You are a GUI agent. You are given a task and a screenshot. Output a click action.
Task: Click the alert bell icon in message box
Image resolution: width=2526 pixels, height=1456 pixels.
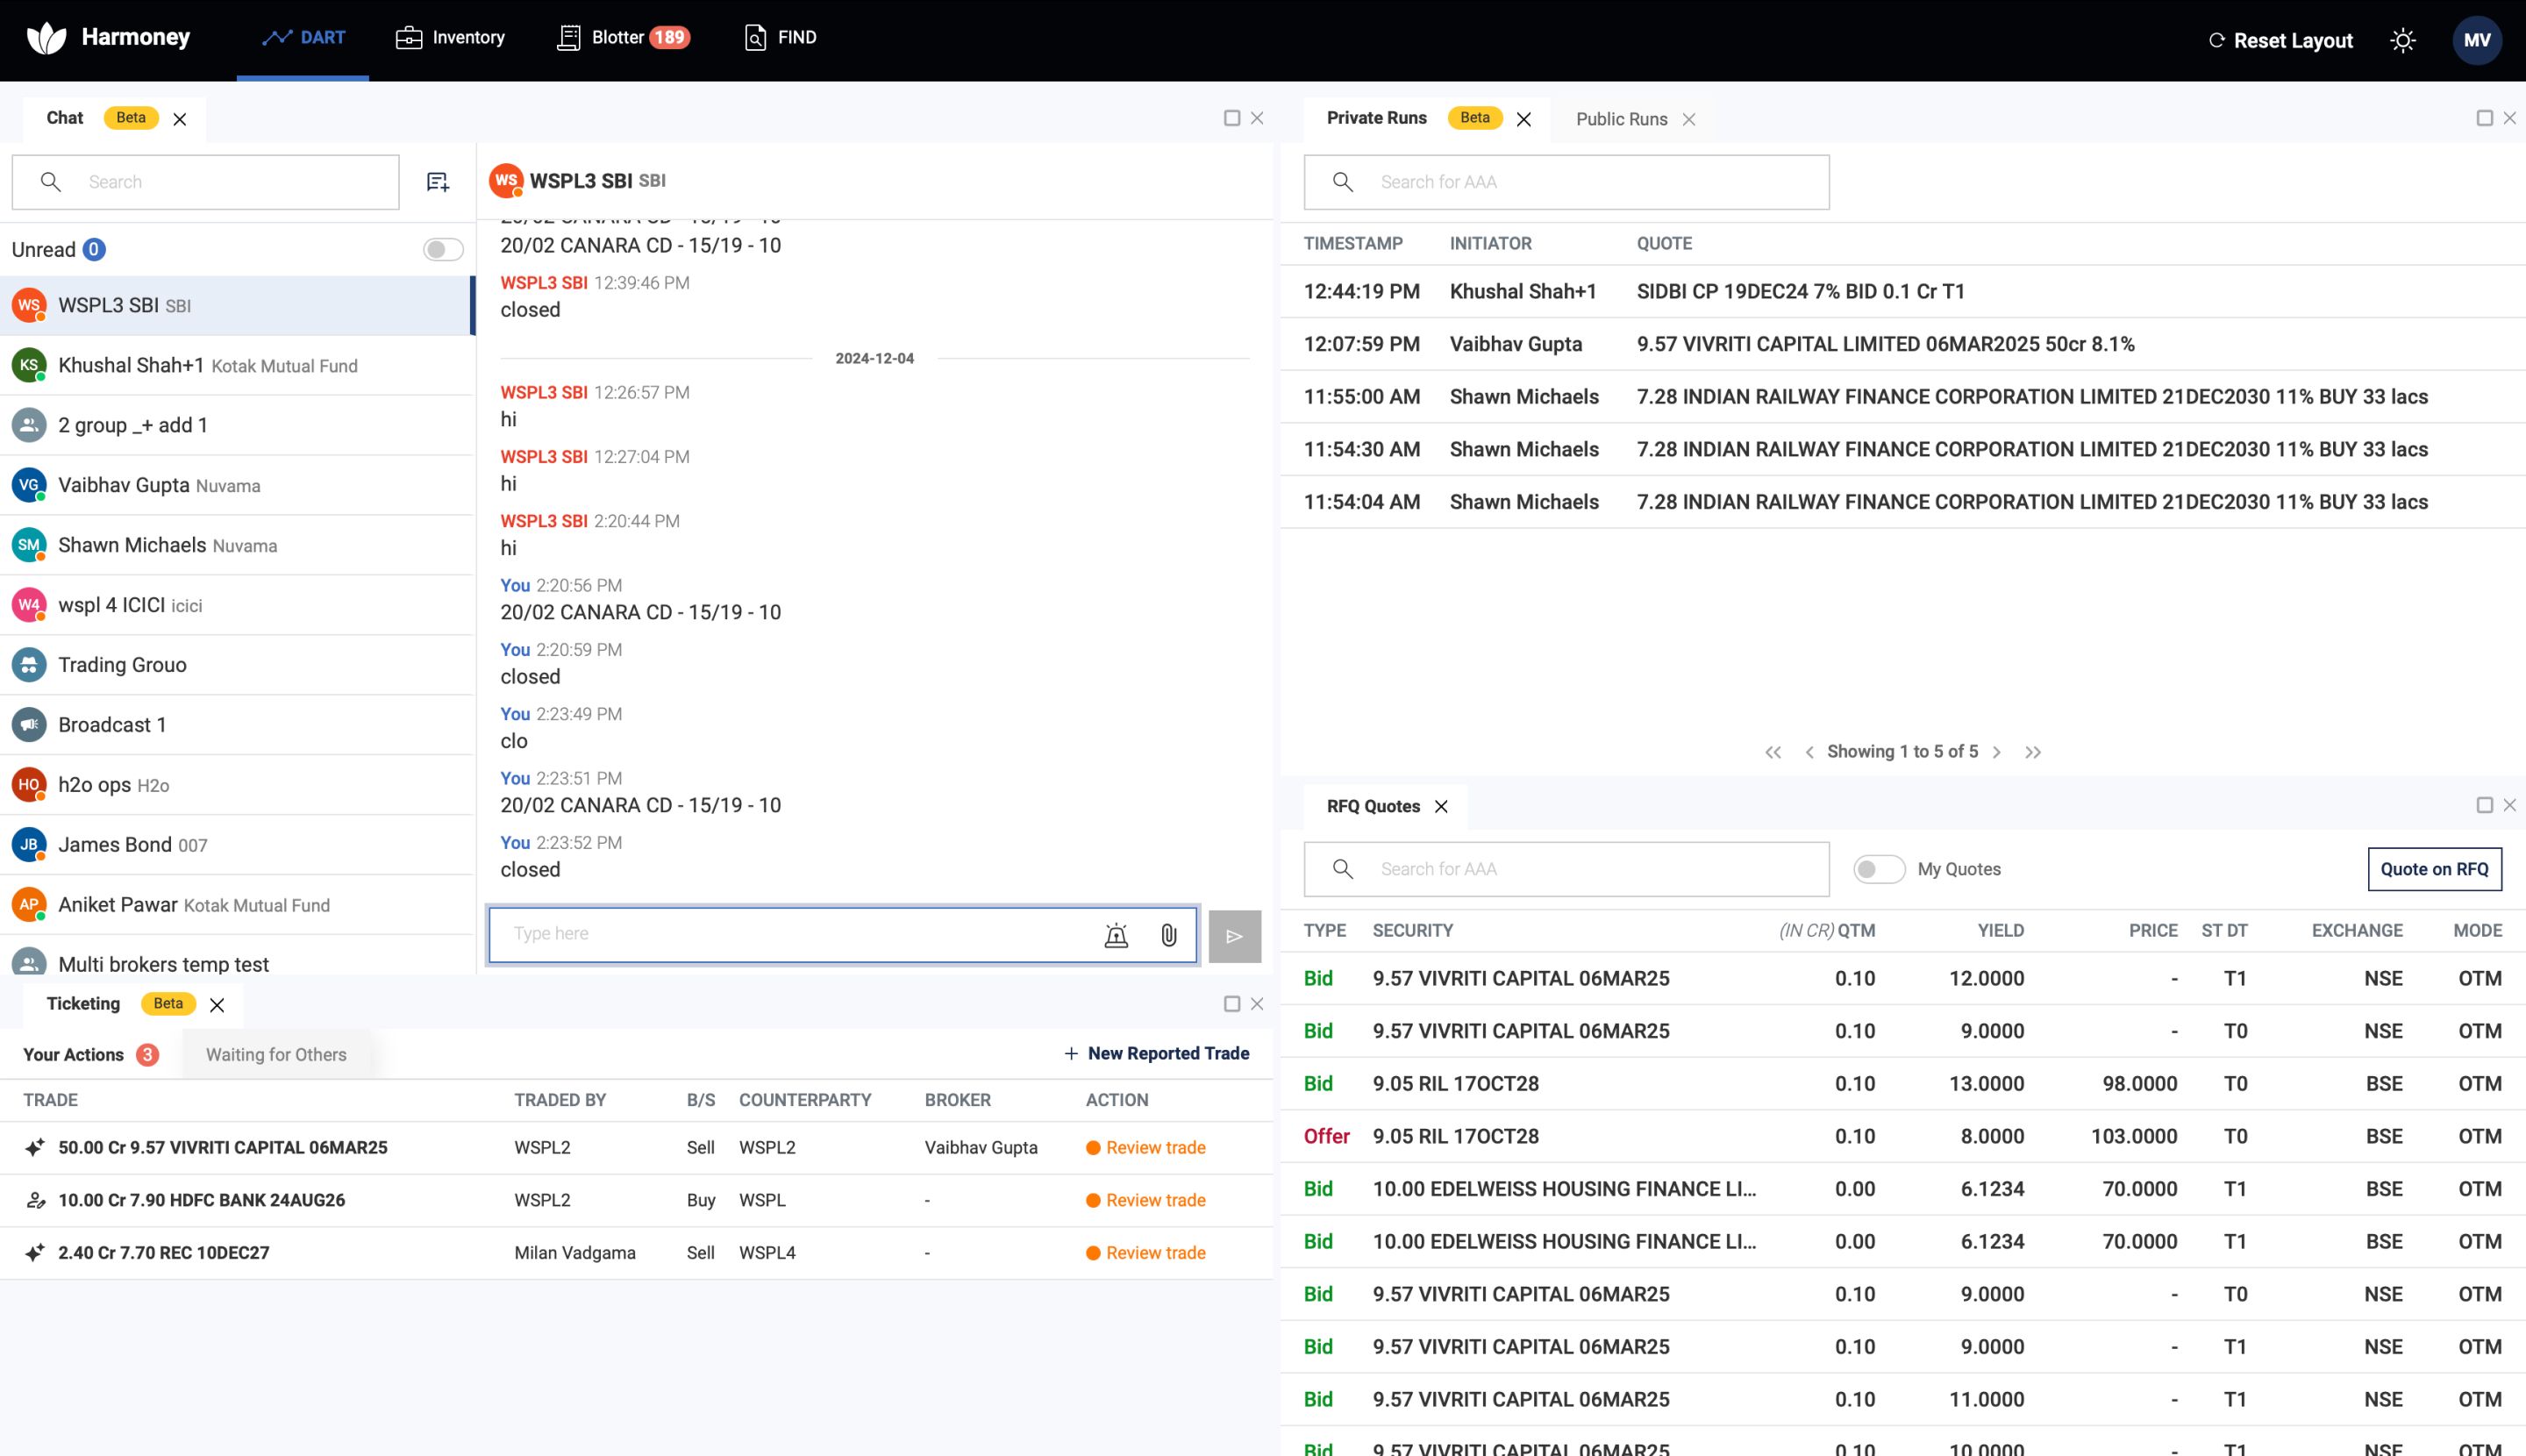1116,936
